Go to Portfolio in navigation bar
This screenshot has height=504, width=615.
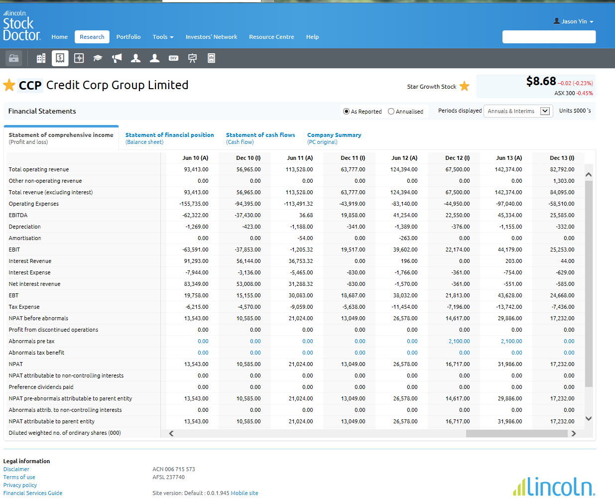(128, 37)
